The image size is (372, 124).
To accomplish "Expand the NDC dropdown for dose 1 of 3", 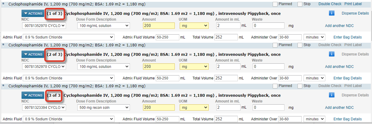I will pos(44,26).
